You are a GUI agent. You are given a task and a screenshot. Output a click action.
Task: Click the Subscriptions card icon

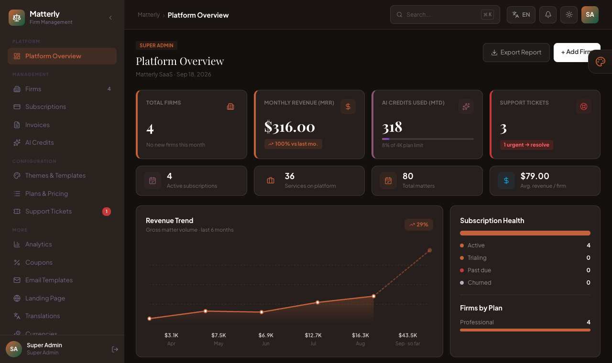pyautogui.click(x=17, y=107)
